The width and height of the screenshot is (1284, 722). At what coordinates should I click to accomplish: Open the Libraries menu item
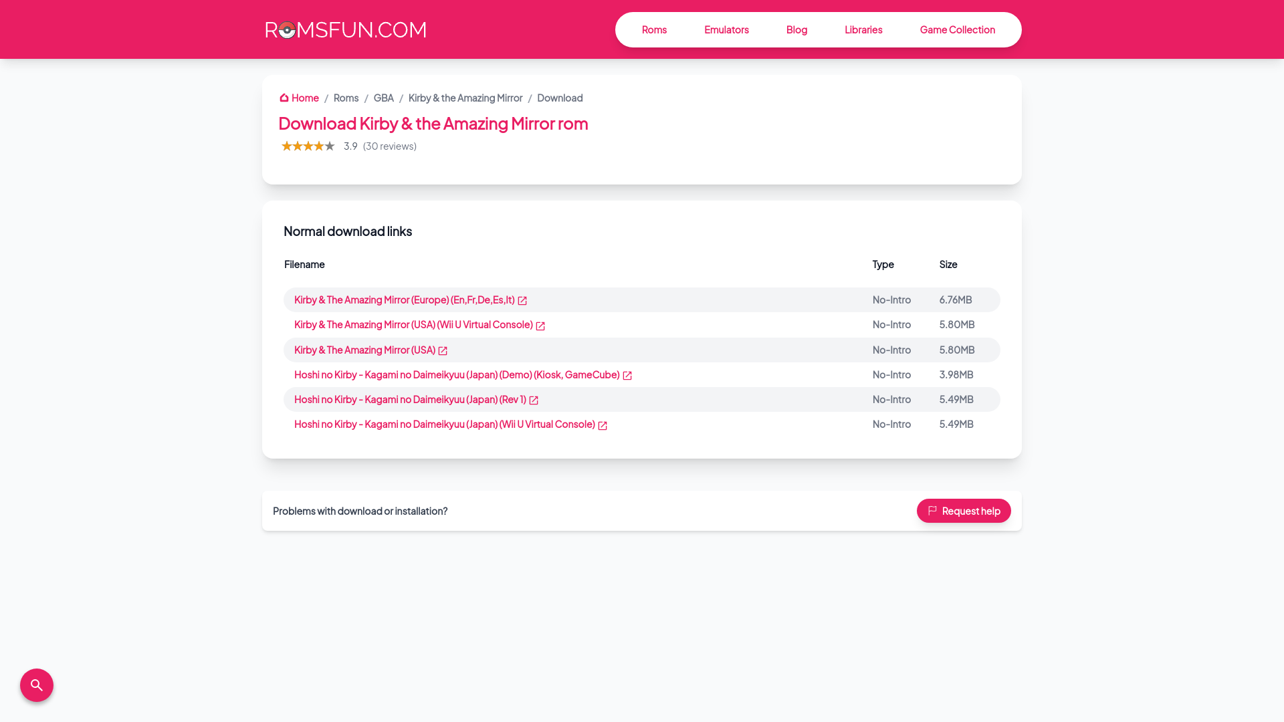[863, 29]
